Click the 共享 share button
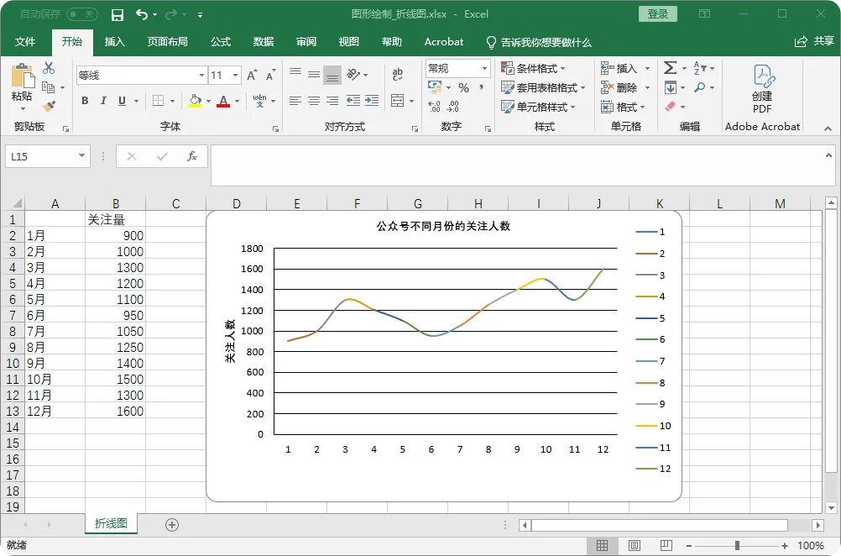 point(815,41)
